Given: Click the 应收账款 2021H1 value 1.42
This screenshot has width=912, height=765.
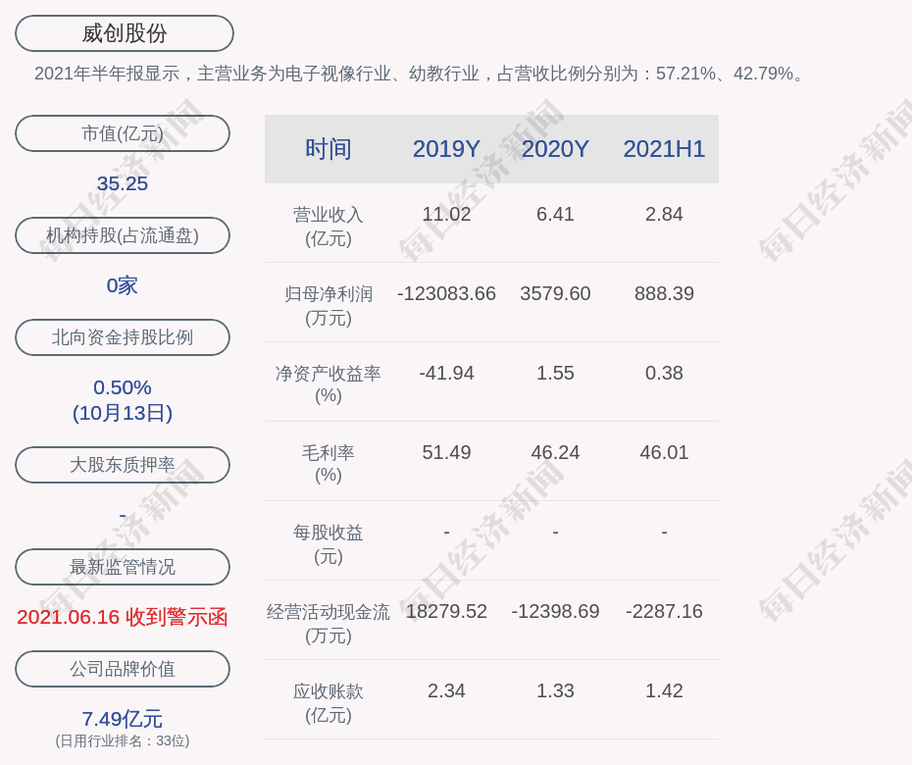Looking at the screenshot, I should point(664,690).
